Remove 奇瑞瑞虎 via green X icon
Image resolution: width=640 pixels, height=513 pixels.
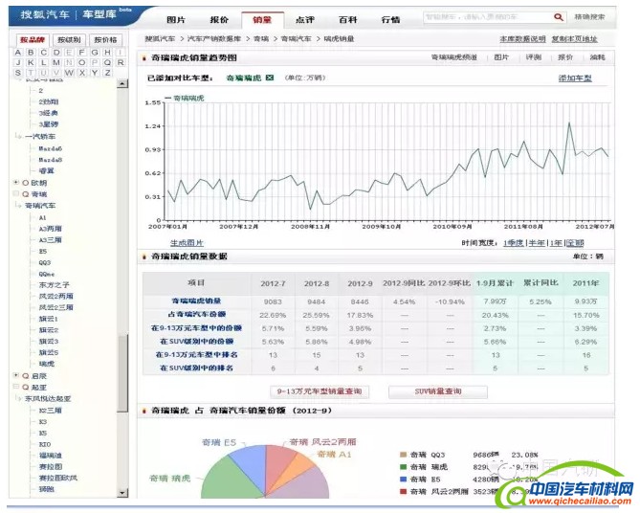270,78
